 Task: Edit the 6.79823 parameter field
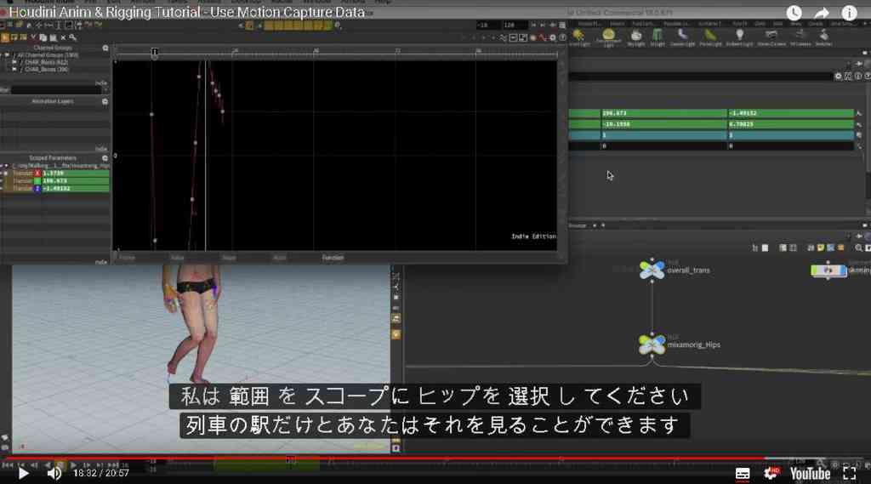[790, 124]
